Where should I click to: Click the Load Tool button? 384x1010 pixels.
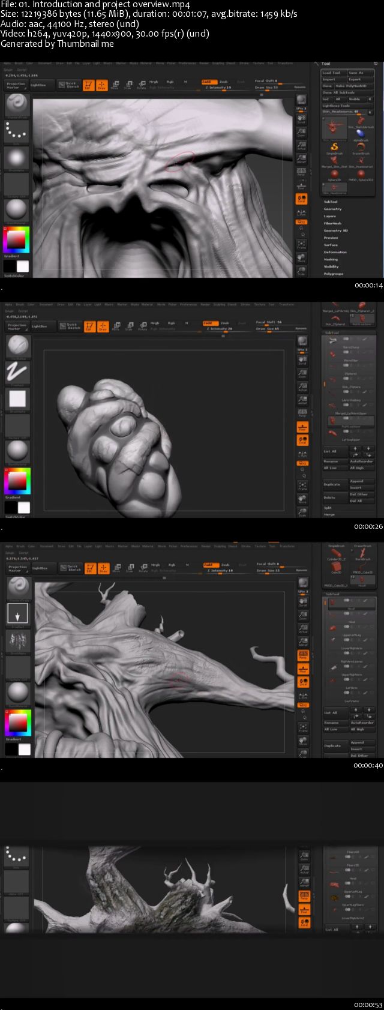332,73
